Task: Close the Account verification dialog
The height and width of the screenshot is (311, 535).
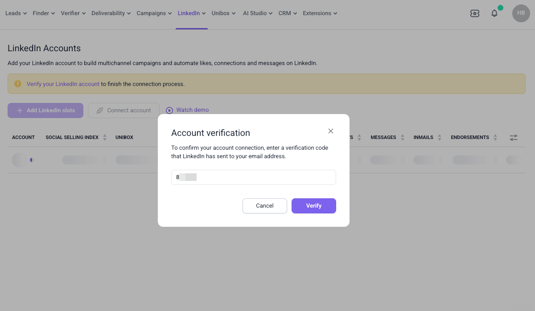Action: pos(331,131)
